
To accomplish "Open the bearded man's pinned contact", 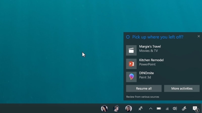I will (116, 108).
